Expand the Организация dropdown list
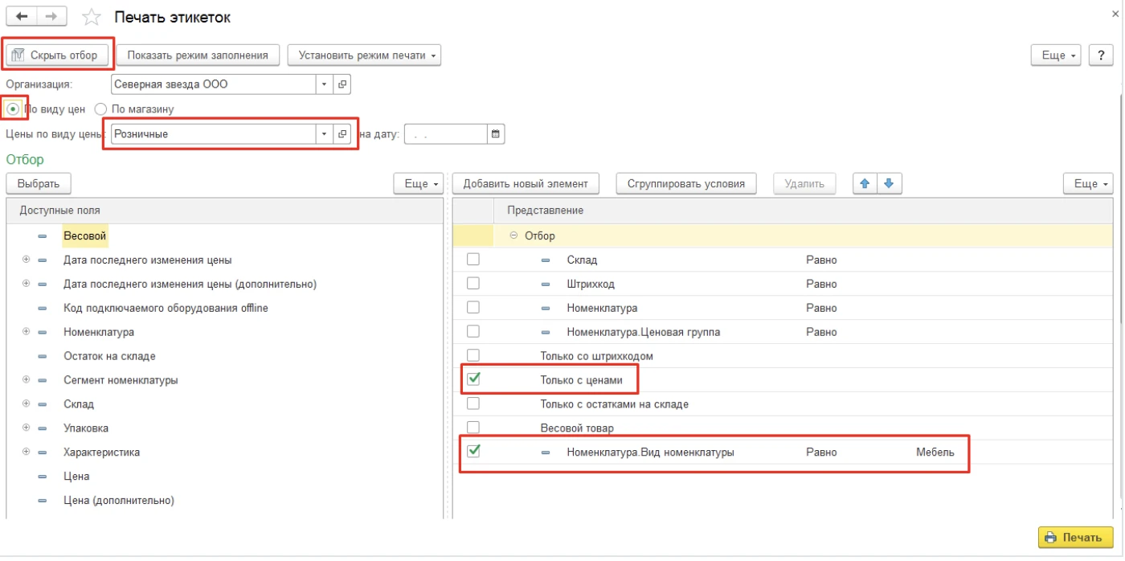 [x=324, y=84]
